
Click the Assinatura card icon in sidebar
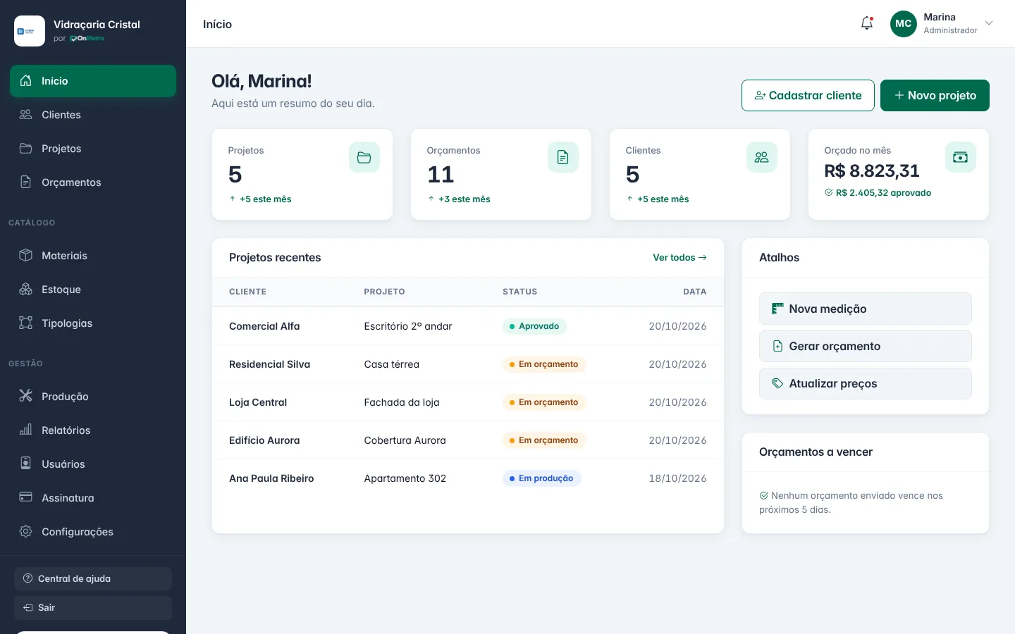[26, 498]
